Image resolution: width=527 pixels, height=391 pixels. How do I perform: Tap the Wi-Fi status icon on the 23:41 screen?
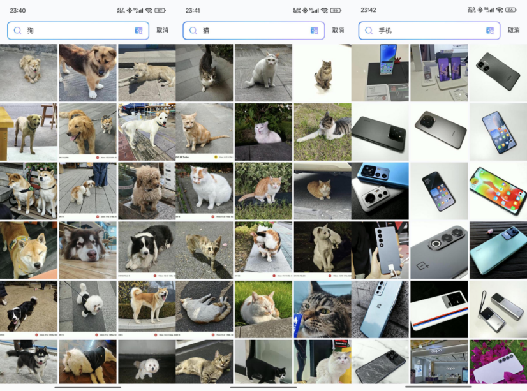tap(324, 10)
